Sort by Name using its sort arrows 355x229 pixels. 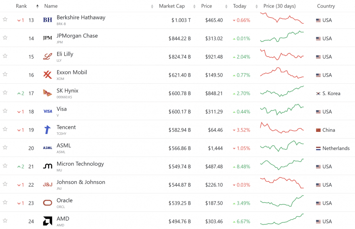152,6
